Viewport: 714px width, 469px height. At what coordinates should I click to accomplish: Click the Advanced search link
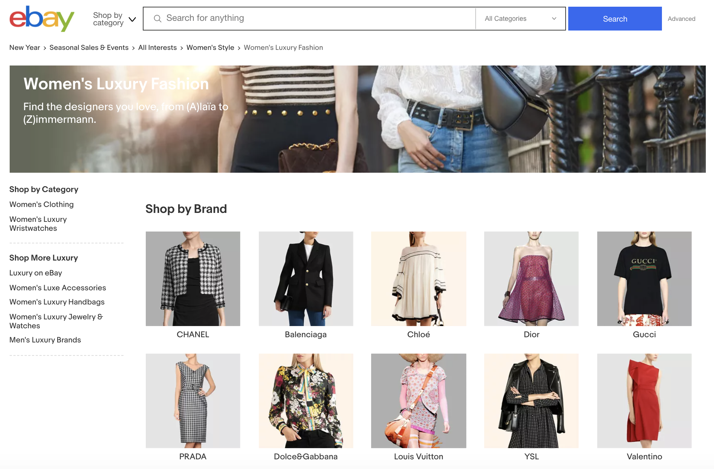(682, 18)
